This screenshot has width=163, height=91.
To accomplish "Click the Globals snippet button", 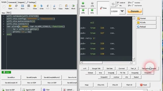I will (90, 73).
